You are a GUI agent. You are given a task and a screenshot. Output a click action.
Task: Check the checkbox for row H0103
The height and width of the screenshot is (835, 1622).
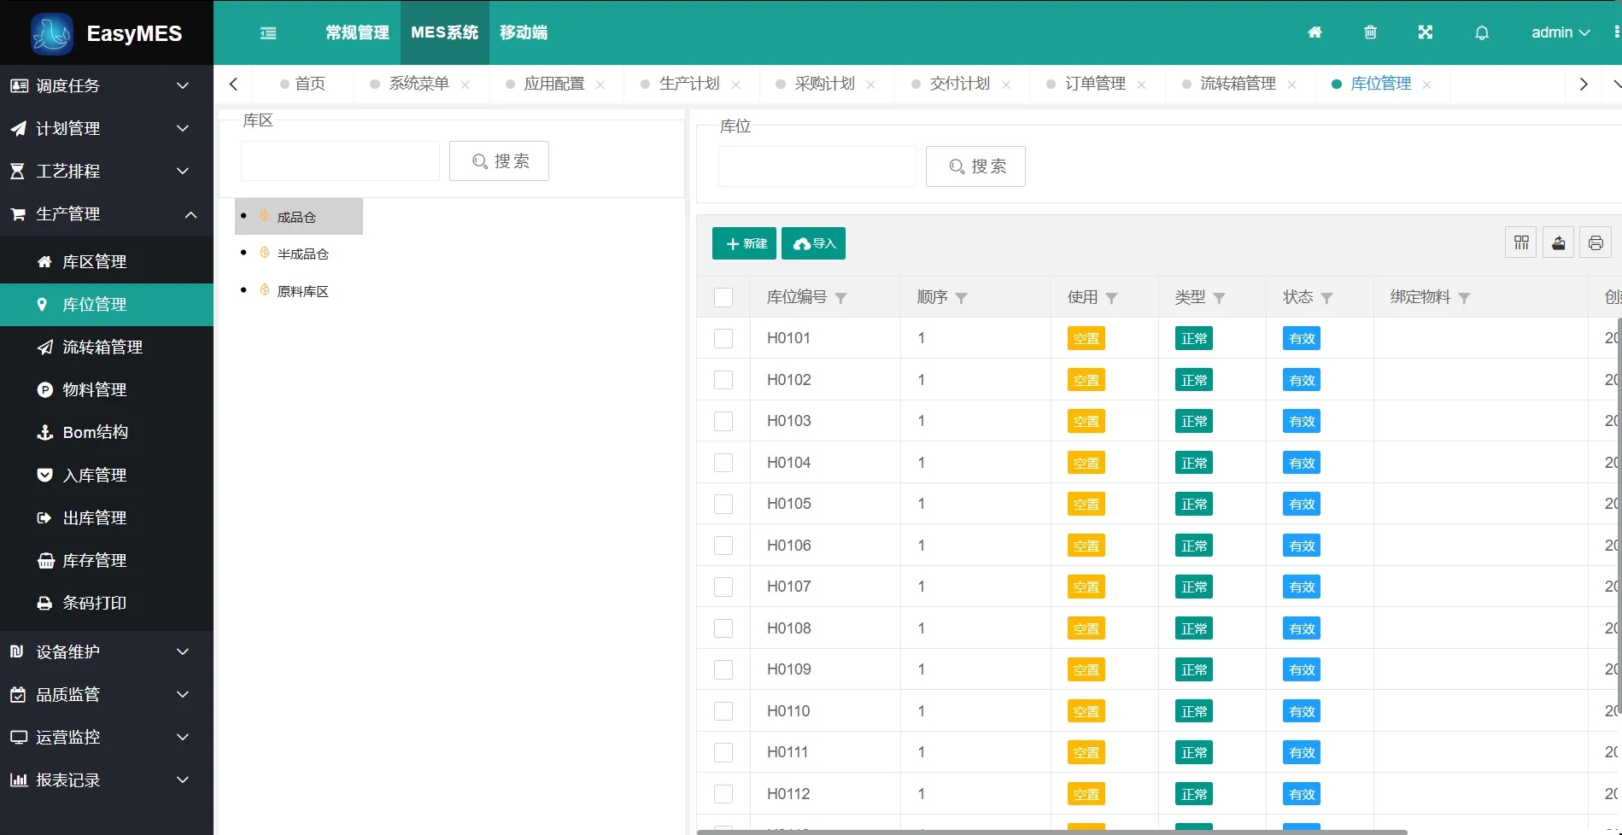click(x=723, y=420)
